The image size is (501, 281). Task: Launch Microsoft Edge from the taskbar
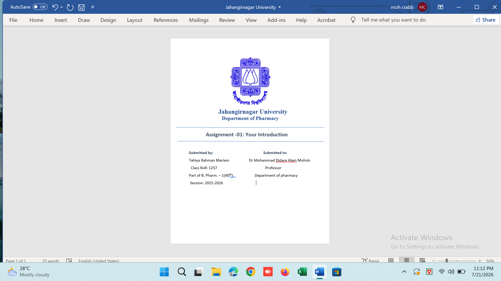233,272
